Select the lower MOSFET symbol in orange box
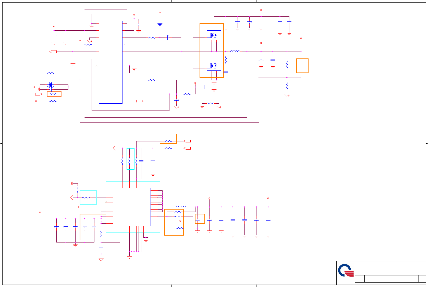The image size is (430, 304). pyautogui.click(x=214, y=66)
